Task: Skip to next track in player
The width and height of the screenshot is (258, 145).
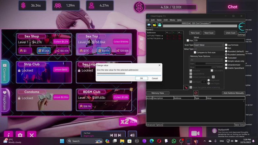Action: click(120, 135)
